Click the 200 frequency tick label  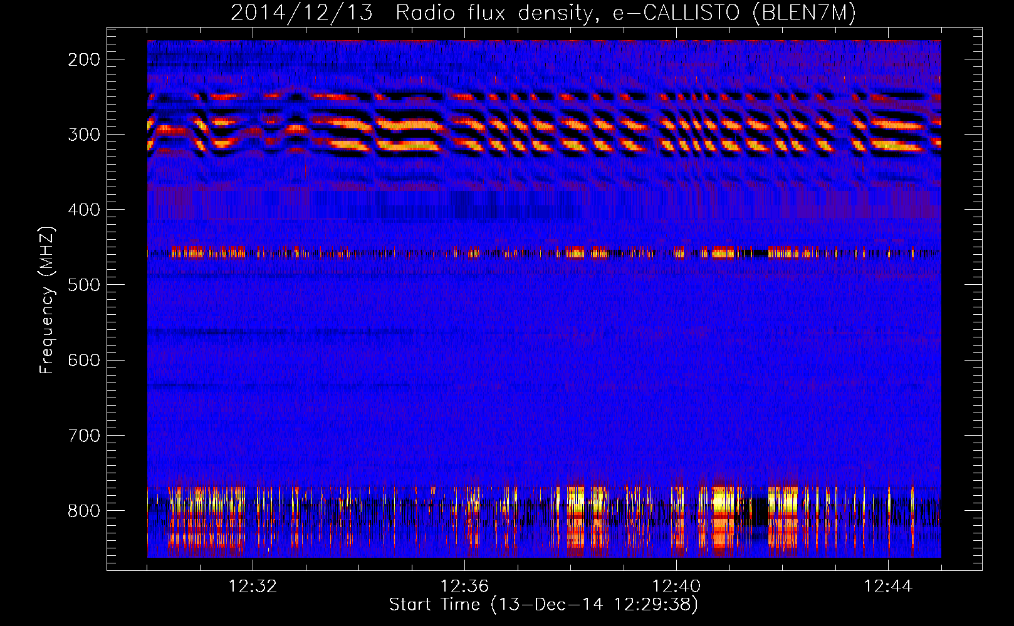click(84, 59)
